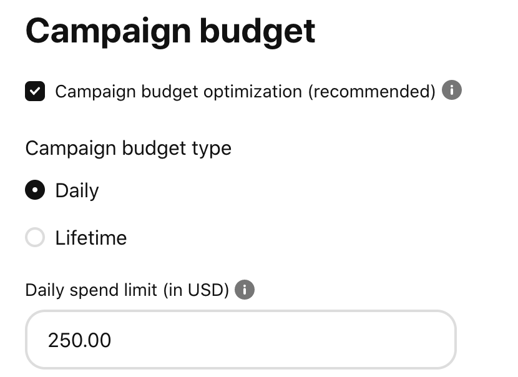Screen dimensions: 518x377
Task: Select the Daily budget type radio button
Action: click(35, 190)
